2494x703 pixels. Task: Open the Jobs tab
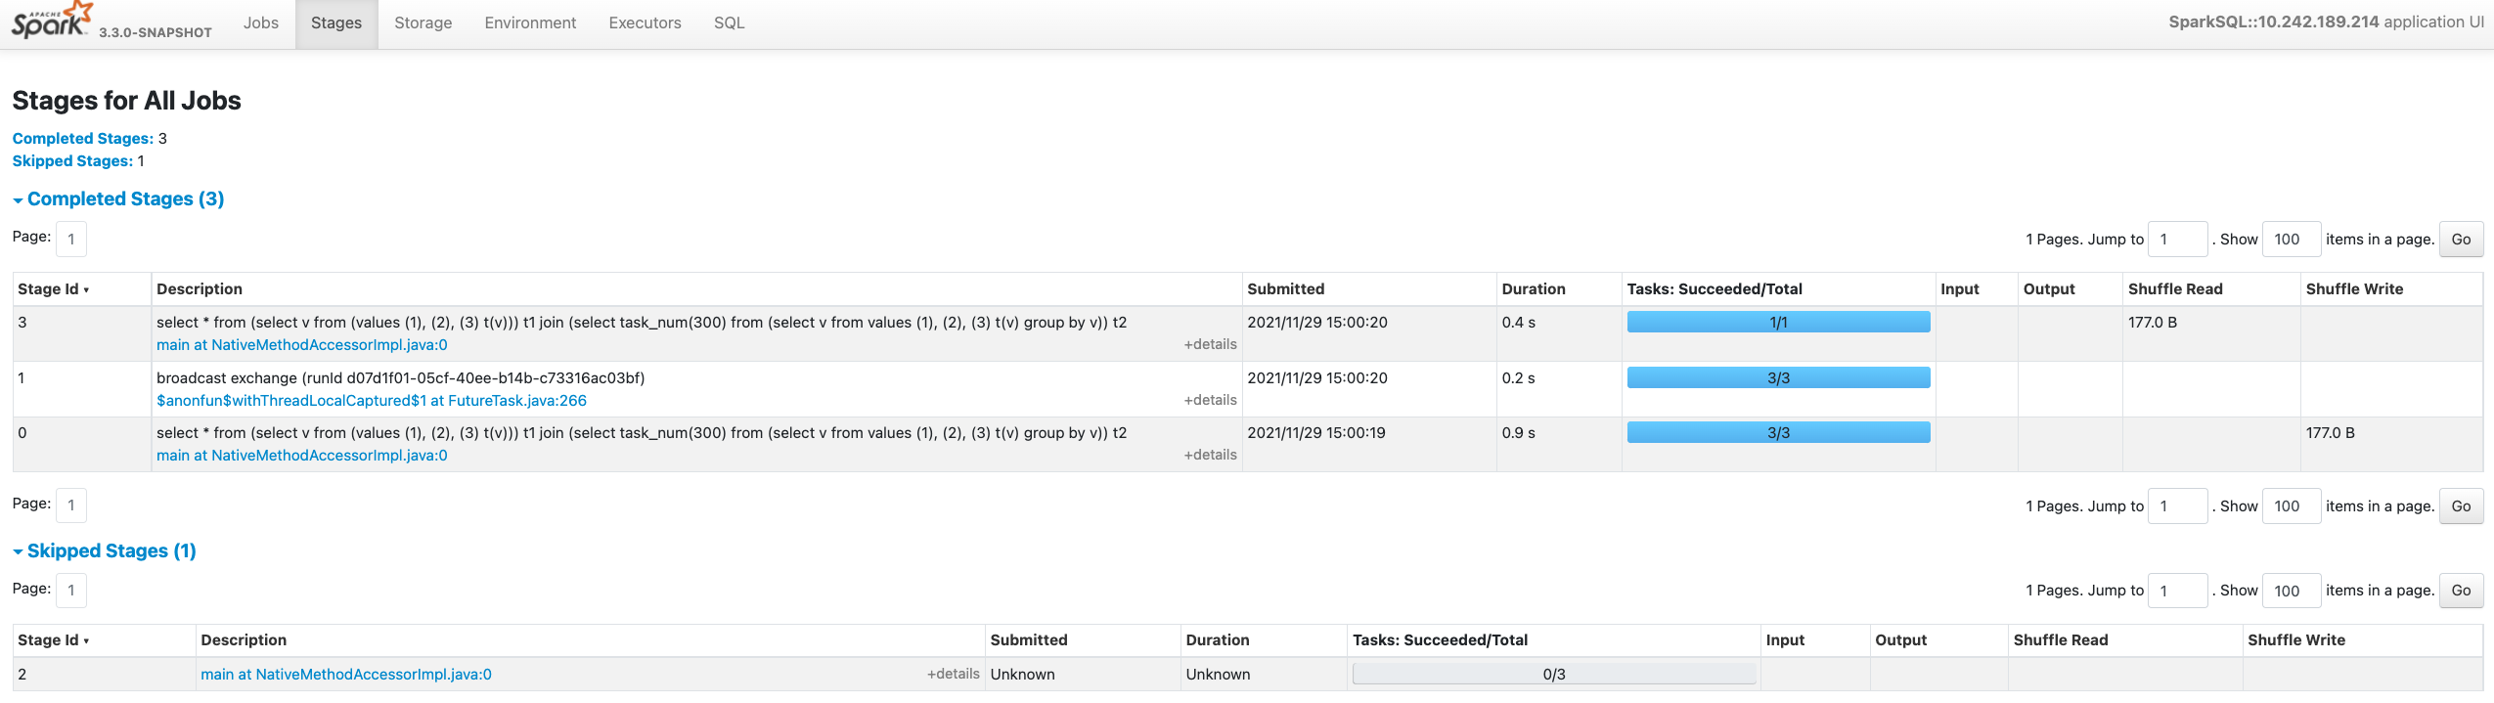click(261, 22)
